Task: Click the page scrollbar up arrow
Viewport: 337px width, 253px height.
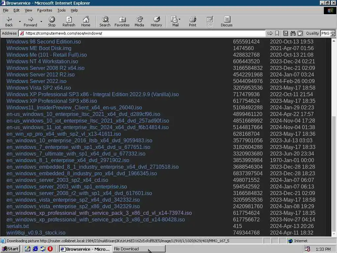Action: click(334, 41)
